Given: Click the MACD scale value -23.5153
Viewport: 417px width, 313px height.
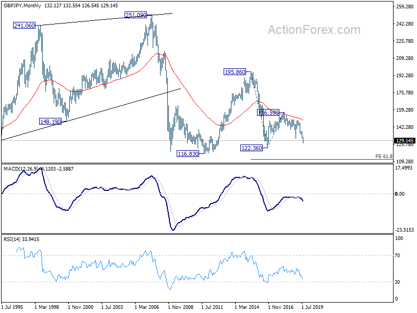Looking at the screenshot, I should (404, 230).
